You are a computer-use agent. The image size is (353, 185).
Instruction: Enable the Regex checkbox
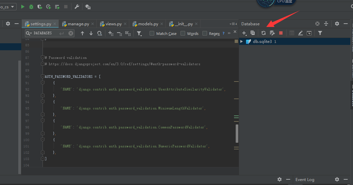click(x=205, y=33)
